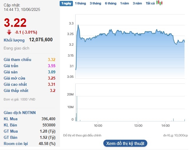This screenshot has height=150, width=196.
Task: Show the 6 tháng chart range
Action: [x=110, y=3]
